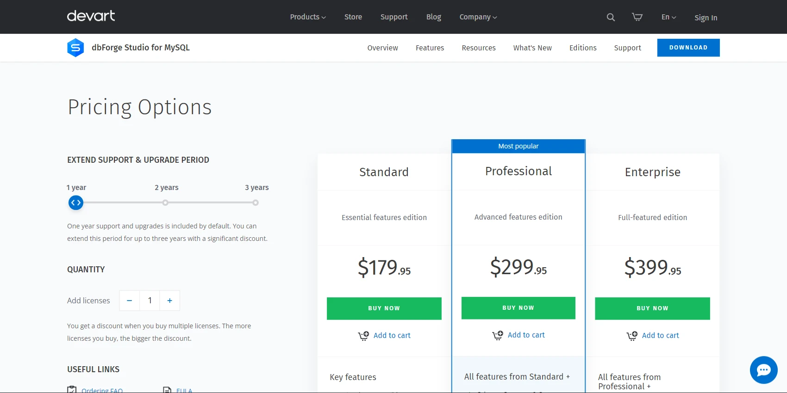Click the 2 years label

(x=167, y=188)
